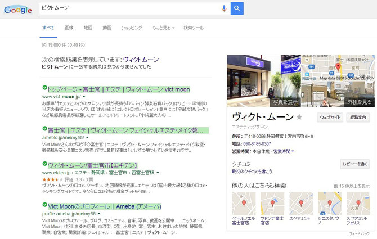Click green check icon beside エキテン result
Image resolution: width=377 pixels, height=239 pixels.
[x=44, y=164]
